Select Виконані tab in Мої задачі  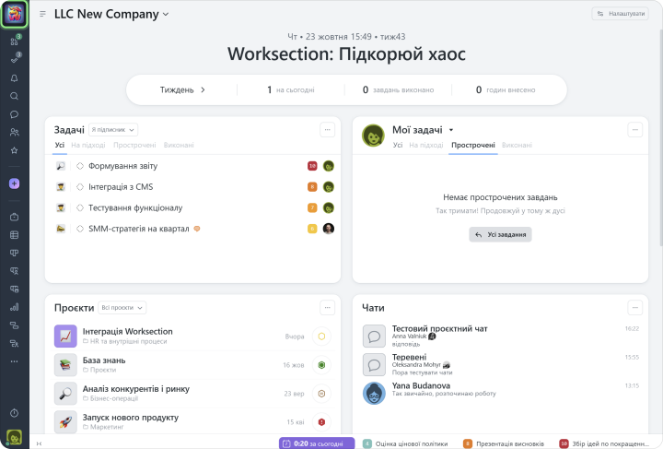pyautogui.click(x=517, y=146)
